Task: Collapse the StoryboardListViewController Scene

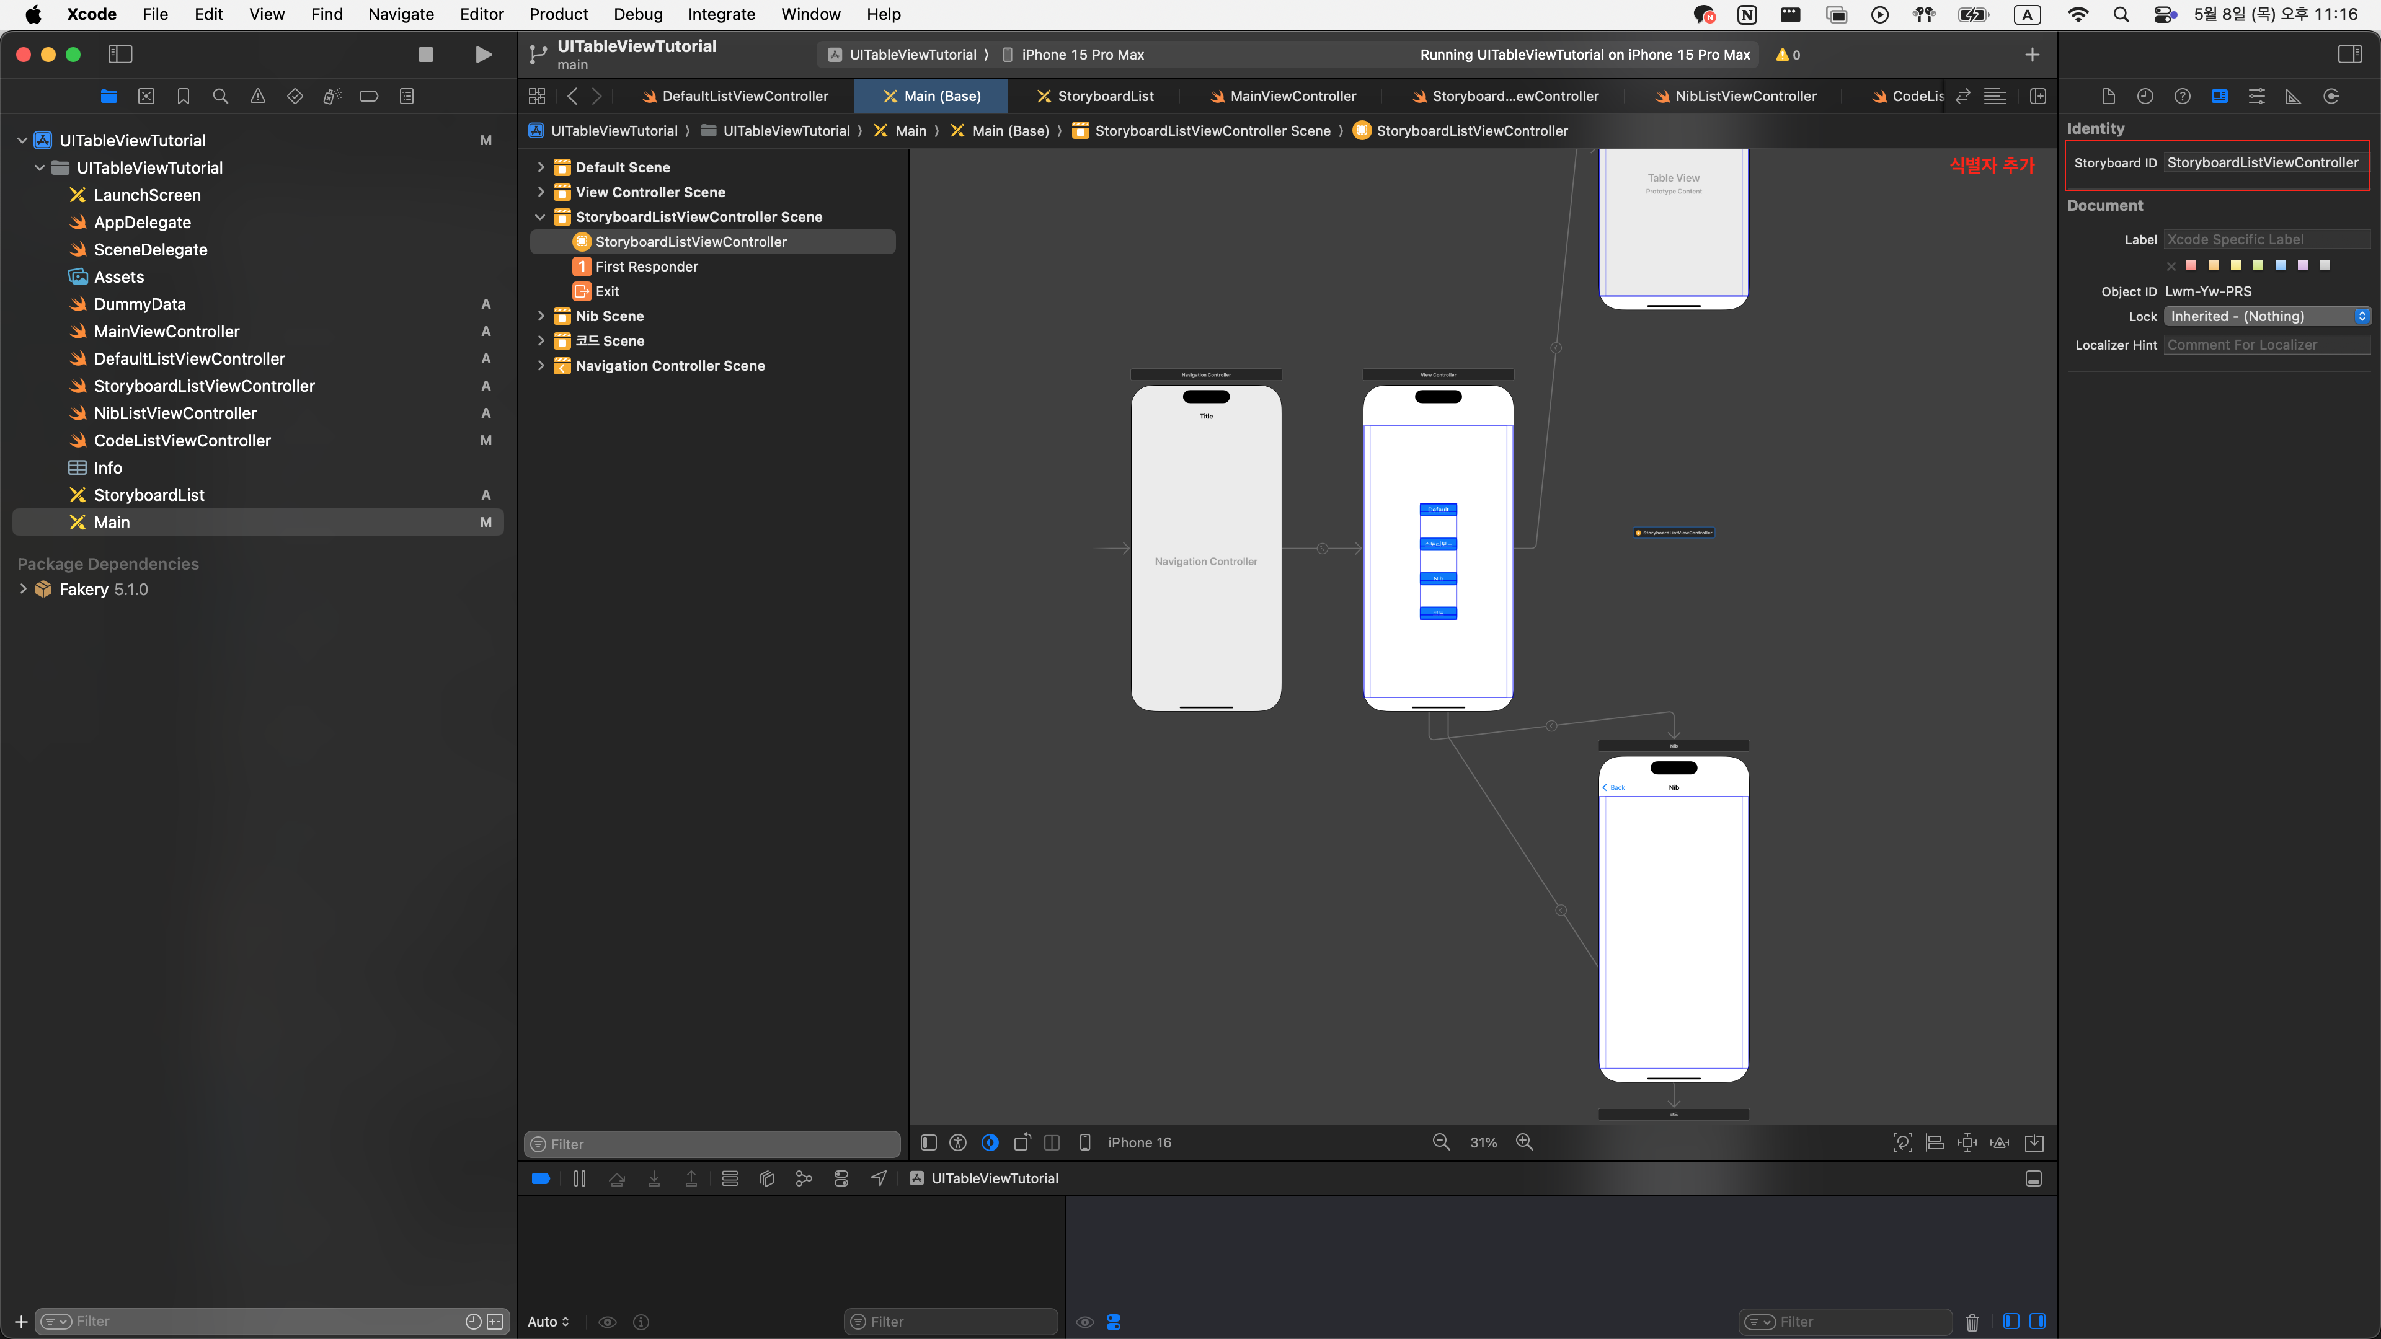Action: tap(541, 217)
